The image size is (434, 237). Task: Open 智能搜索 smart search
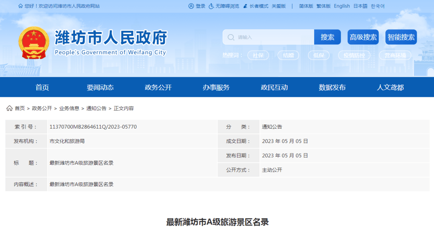[401, 37]
